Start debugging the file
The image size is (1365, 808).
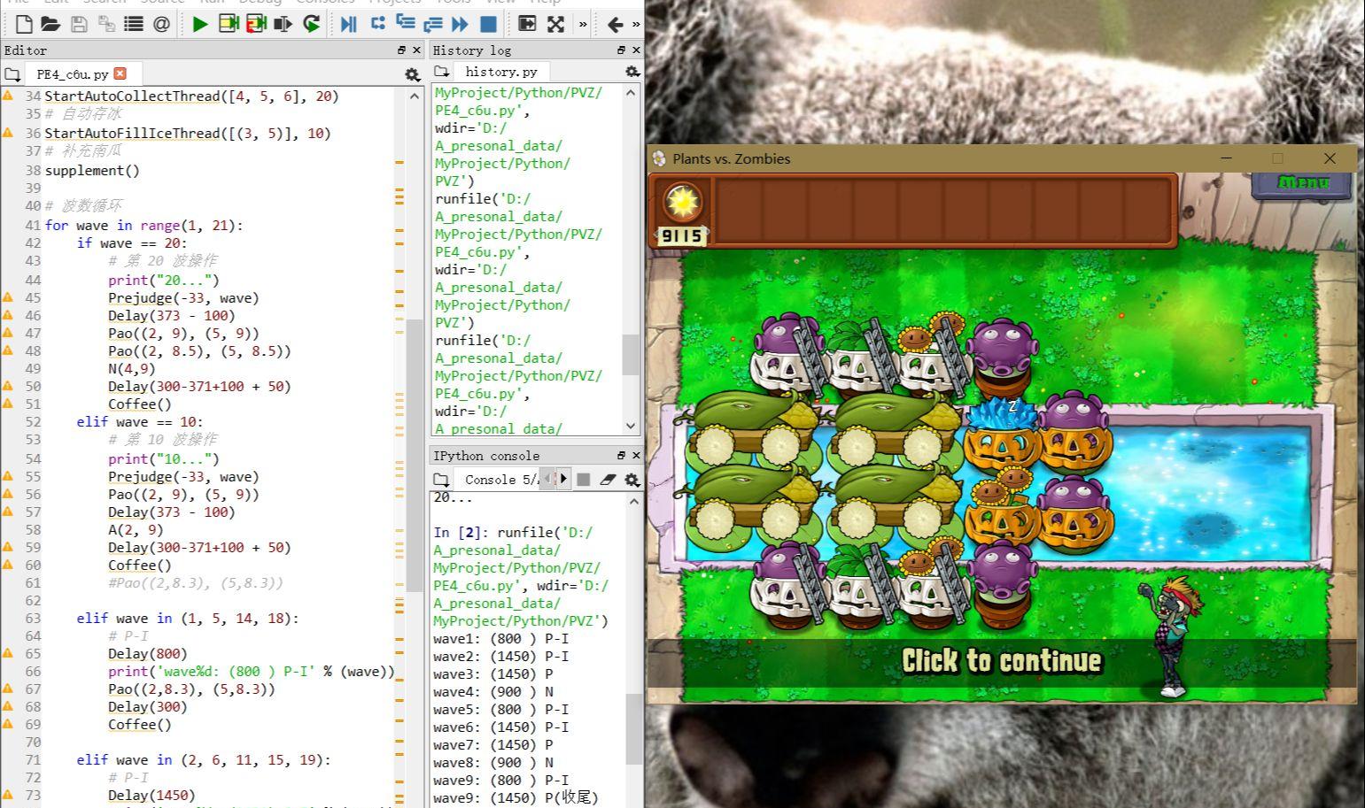(x=349, y=24)
